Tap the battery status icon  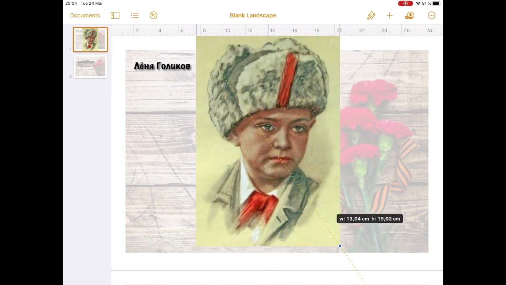click(x=436, y=4)
